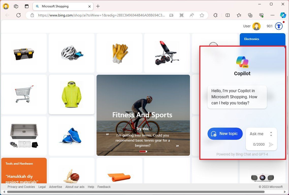
Task: Toggle Read aloud in the address bar
Action: click(x=192, y=15)
